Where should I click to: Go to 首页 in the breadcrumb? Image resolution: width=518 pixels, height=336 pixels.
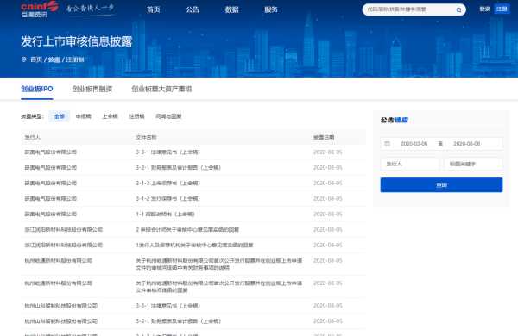pyautogui.click(x=36, y=59)
